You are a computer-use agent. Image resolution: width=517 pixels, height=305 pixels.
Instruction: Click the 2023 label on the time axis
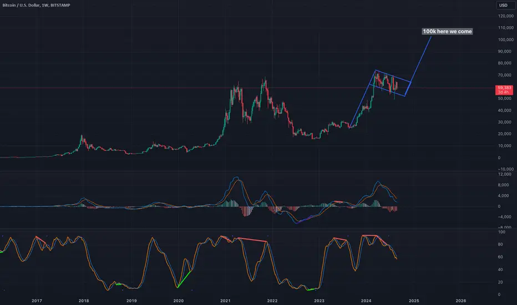[x=319, y=301]
